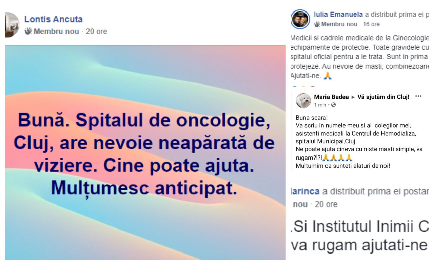Go to the 'Vă ajutăm din Cluj!' group
434x265 pixels.
coord(383,97)
